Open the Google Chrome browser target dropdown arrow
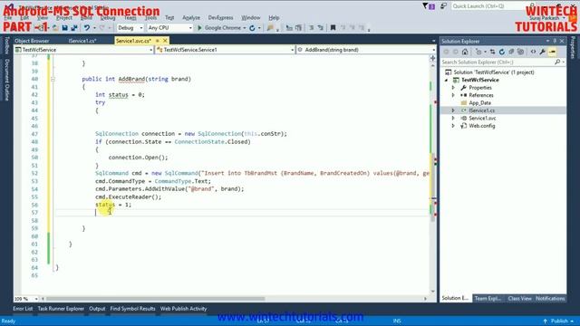The width and height of the screenshot is (580, 326). coord(245,28)
